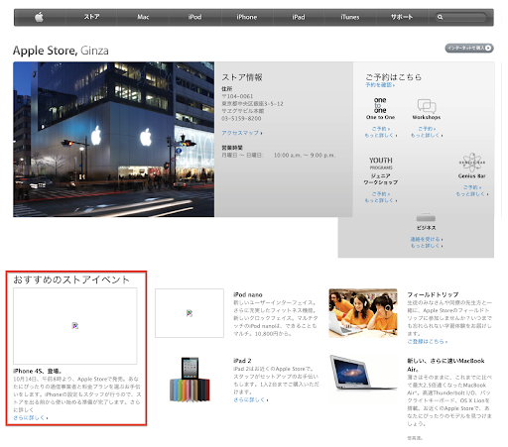Click もっと詳しく link under Genius Bar
The image size is (508, 447).
tap(472, 194)
